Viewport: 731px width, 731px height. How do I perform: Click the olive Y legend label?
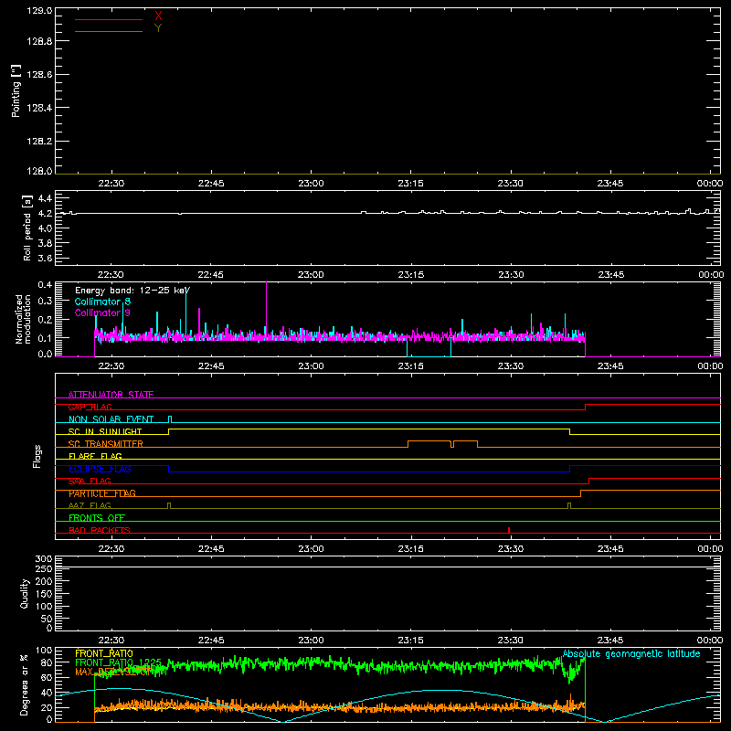pos(158,28)
